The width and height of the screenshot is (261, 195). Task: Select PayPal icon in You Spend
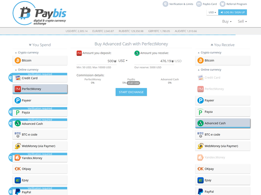(18, 191)
